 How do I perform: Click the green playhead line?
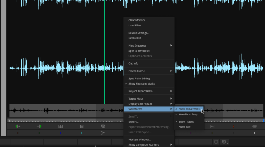(104, 52)
